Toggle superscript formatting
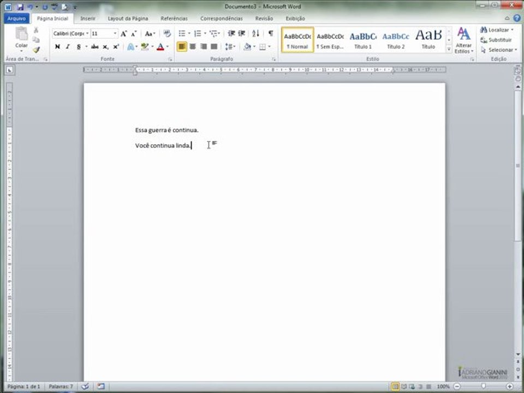Image resolution: width=524 pixels, height=393 pixels. [x=116, y=46]
